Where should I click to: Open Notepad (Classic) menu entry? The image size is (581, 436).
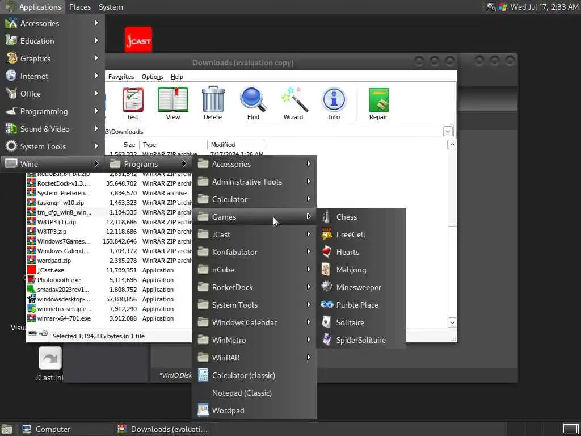(x=254, y=393)
